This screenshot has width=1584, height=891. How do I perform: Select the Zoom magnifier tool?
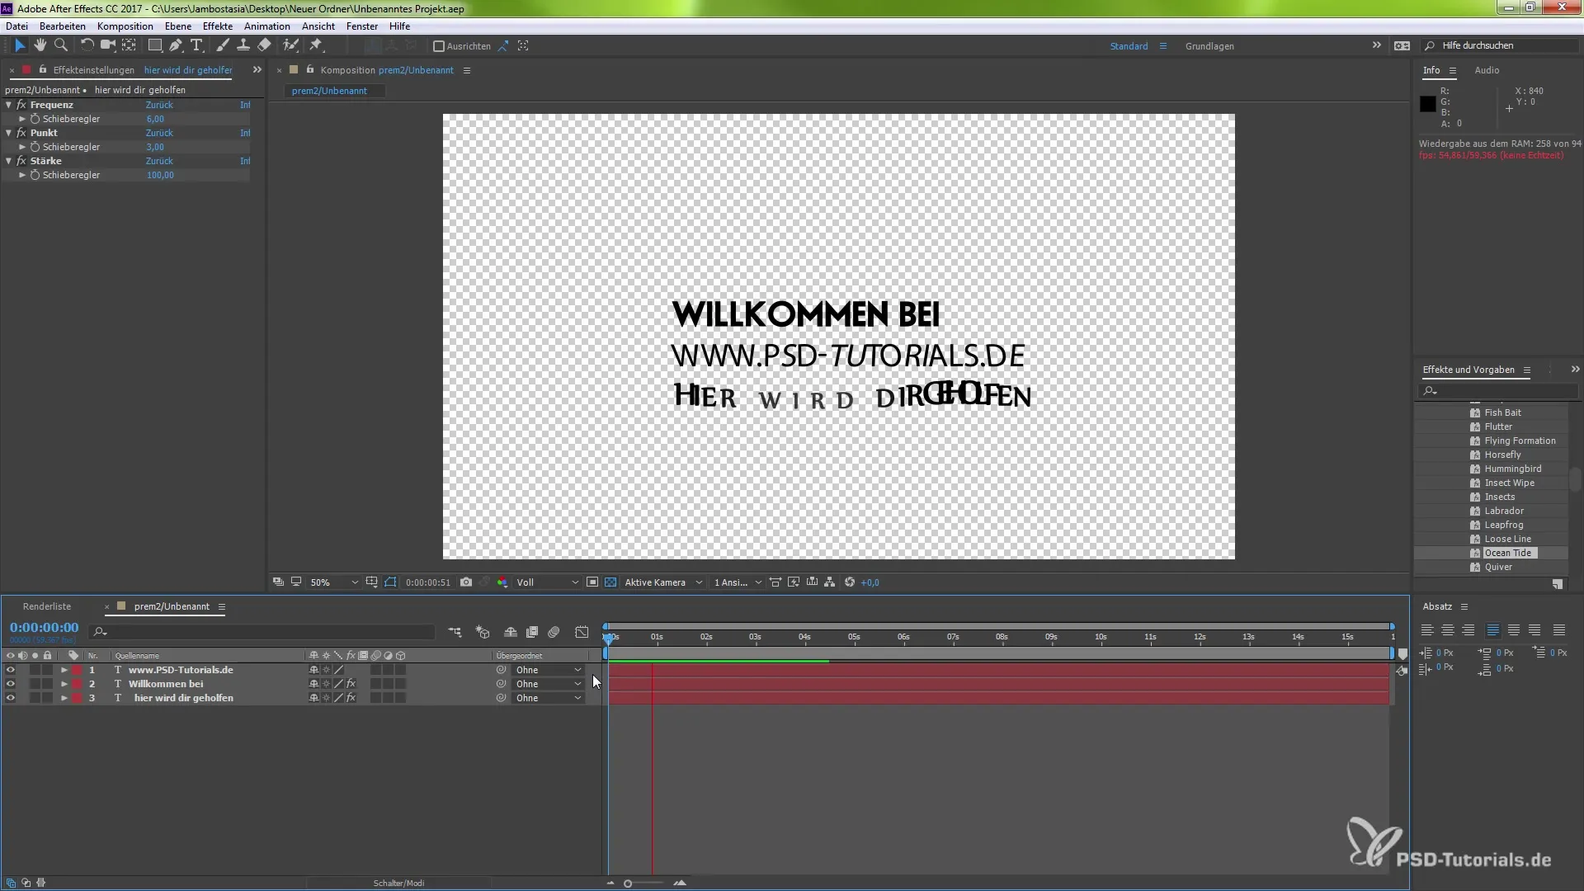(x=60, y=45)
